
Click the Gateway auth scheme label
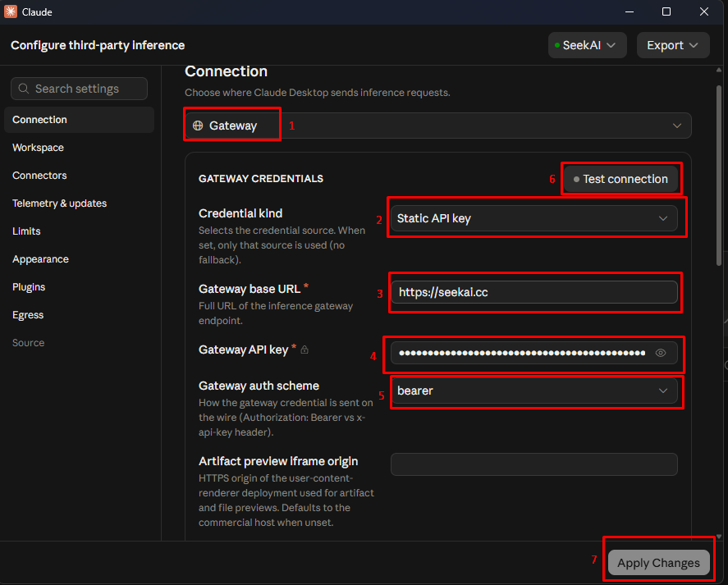coord(259,386)
